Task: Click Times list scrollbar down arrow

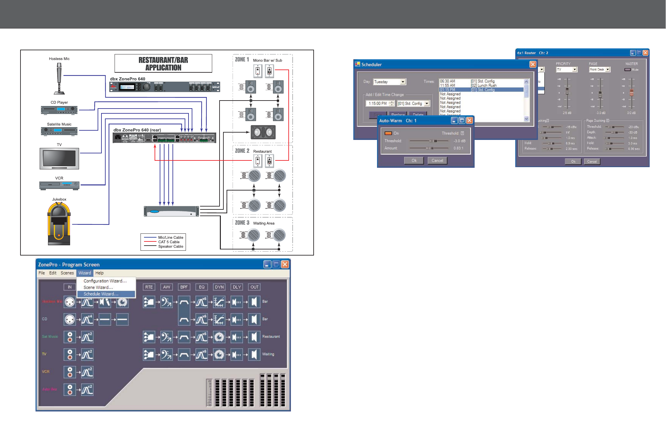Action: coord(526,119)
